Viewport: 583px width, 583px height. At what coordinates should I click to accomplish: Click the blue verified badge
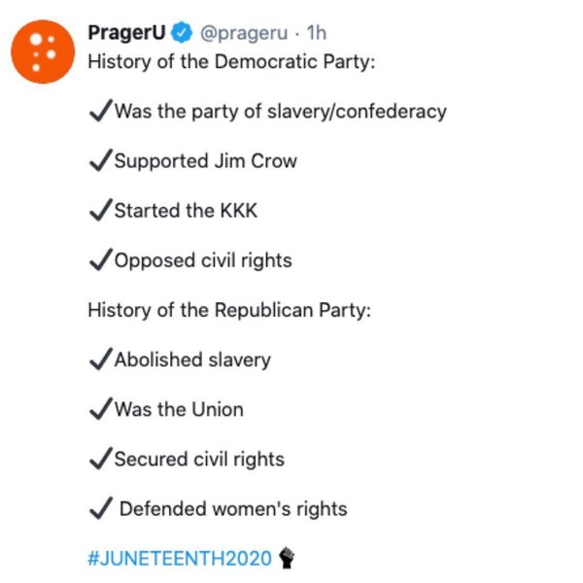coord(182,33)
